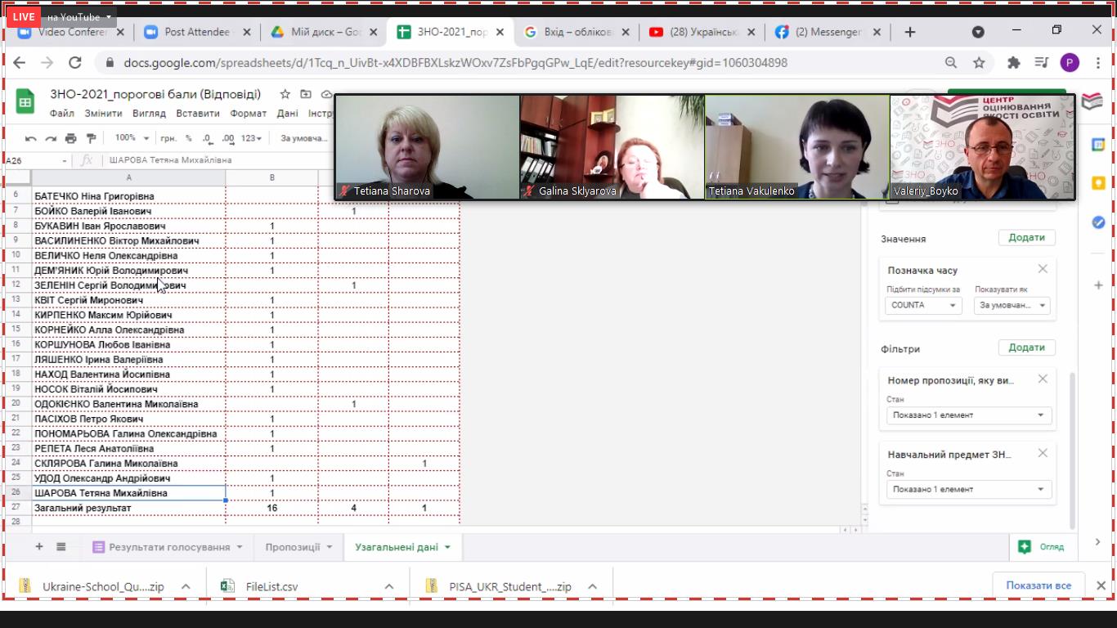This screenshot has width=1117, height=628.
Task: Select the paint format tool
Action: coord(91,138)
